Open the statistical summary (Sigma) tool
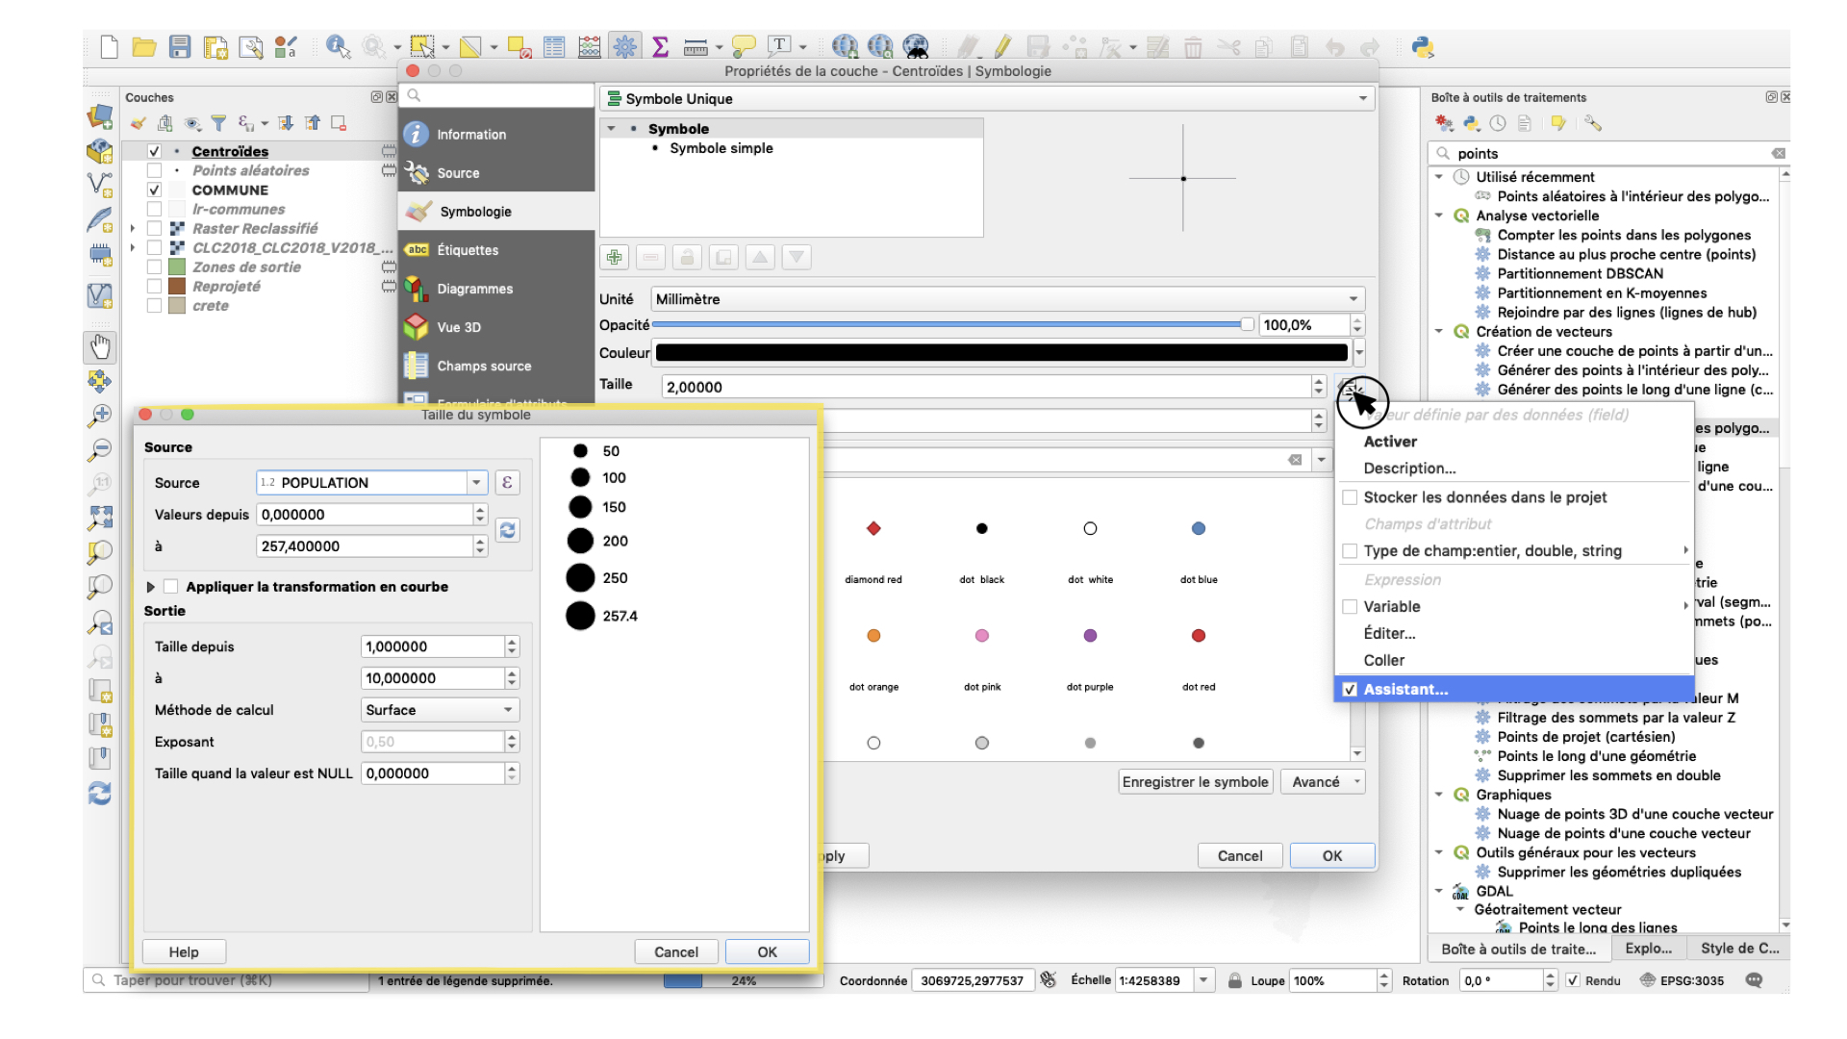This screenshot has width=1847, height=1039. (x=660, y=46)
